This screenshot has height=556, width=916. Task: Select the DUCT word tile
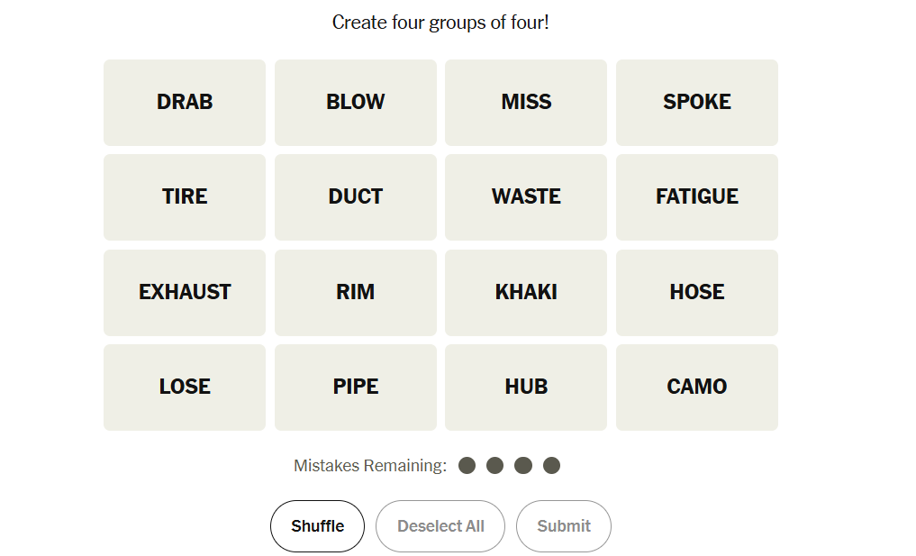[355, 197]
